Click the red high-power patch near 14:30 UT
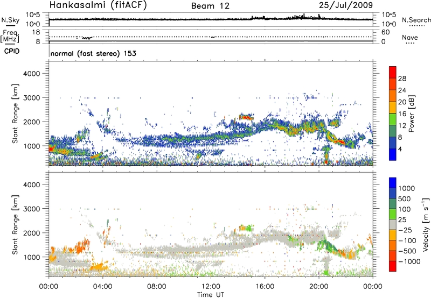This screenshot has width=431, height=298. [x=246, y=117]
